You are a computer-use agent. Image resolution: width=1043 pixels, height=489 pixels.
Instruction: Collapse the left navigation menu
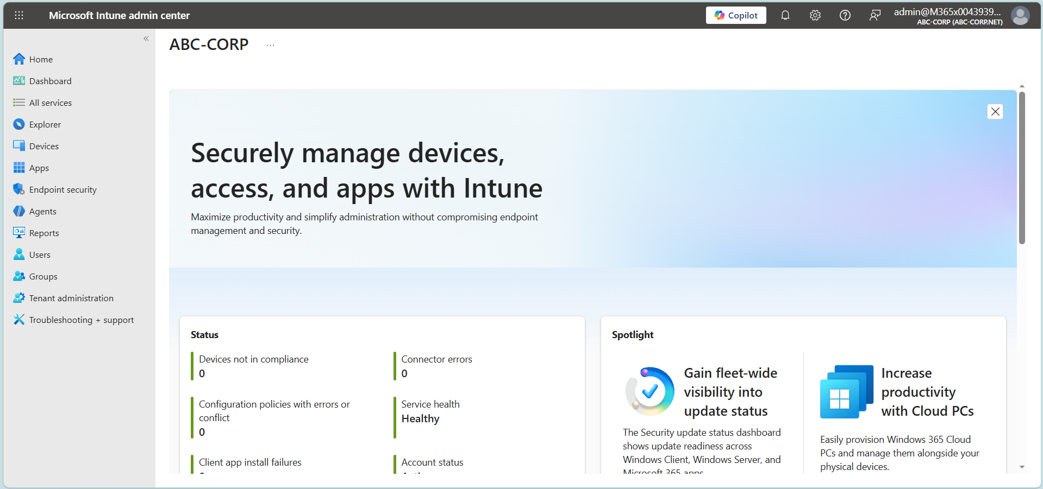(x=146, y=39)
